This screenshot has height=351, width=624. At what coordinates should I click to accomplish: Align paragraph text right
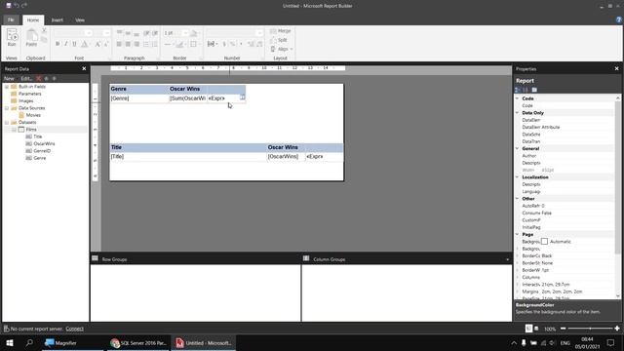point(136,44)
